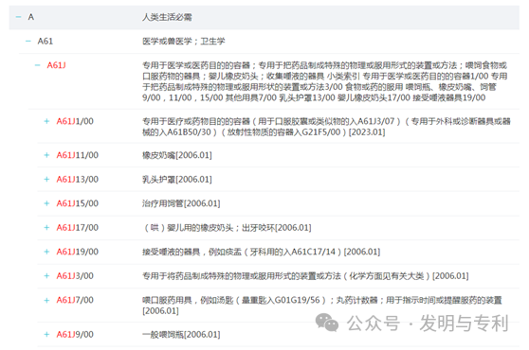Expand the A61J1/00 group
This screenshot has height=350, width=529.
click(x=46, y=121)
